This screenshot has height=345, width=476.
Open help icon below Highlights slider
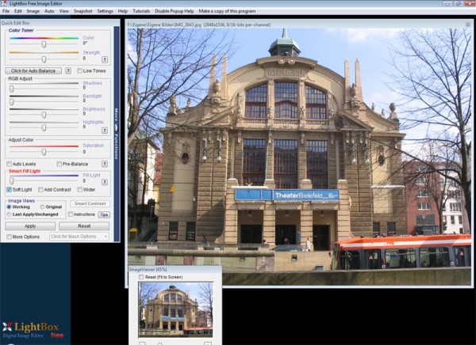coord(105,128)
